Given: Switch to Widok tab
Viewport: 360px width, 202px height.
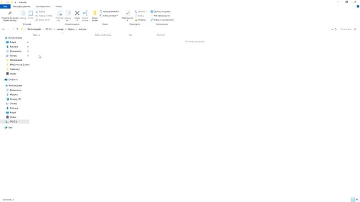Looking at the screenshot, I should 58,7.
